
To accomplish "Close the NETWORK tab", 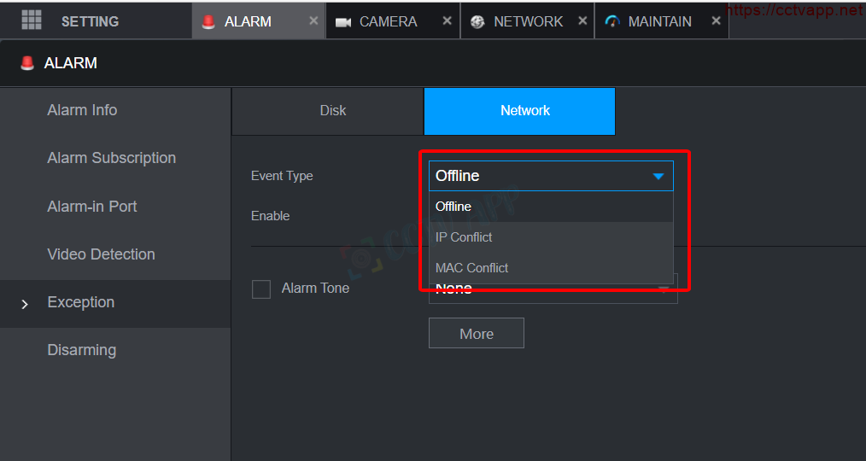I will (x=582, y=20).
